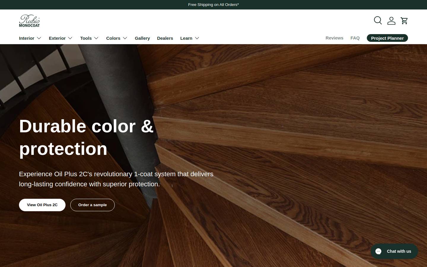Go to FAQ link
This screenshot has height=267, width=427.
click(x=355, y=38)
